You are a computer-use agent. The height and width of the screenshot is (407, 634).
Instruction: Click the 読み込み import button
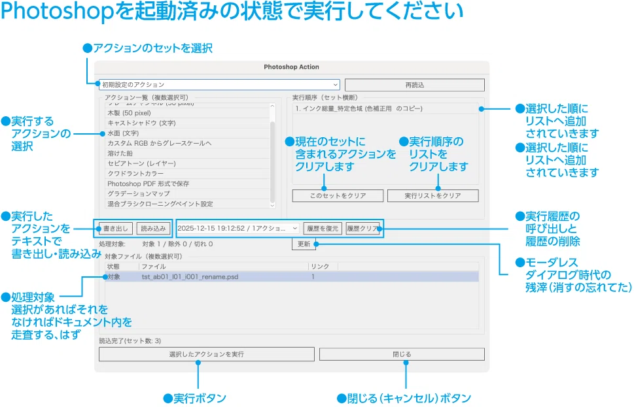(x=153, y=229)
